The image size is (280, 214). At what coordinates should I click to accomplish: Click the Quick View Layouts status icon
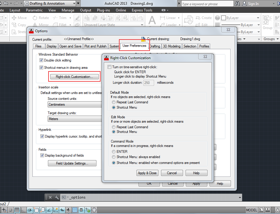pos(261,210)
